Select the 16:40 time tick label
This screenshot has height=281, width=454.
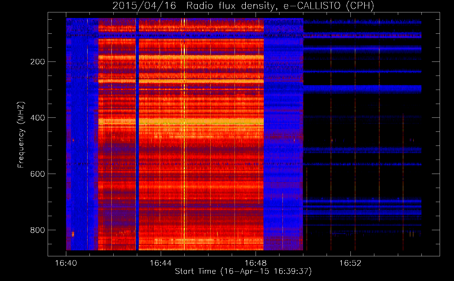click(x=66, y=263)
